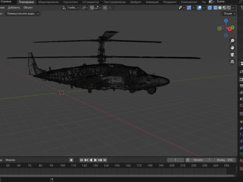The width and height of the screenshot is (243, 182).
Task: Toggle camera view with the camera gizmo
Action: pyautogui.click(x=232, y=55)
